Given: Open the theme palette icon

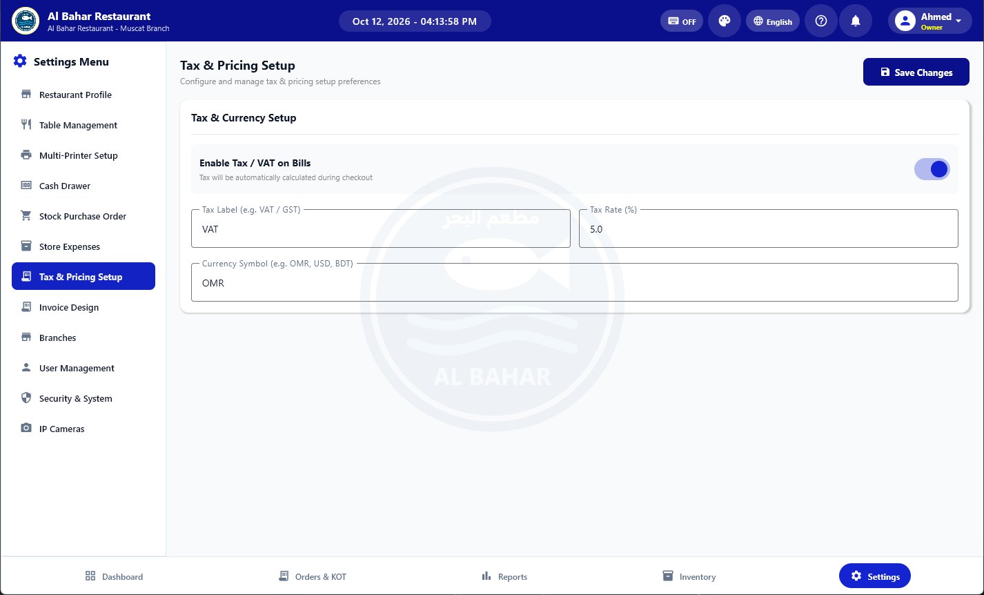Looking at the screenshot, I should (725, 21).
